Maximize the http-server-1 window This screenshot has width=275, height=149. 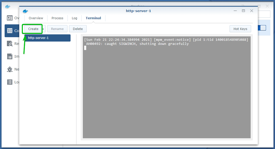click(x=243, y=11)
